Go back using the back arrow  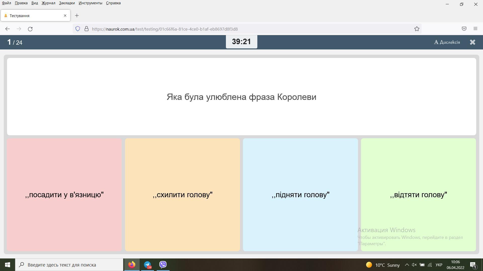pyautogui.click(x=7, y=29)
